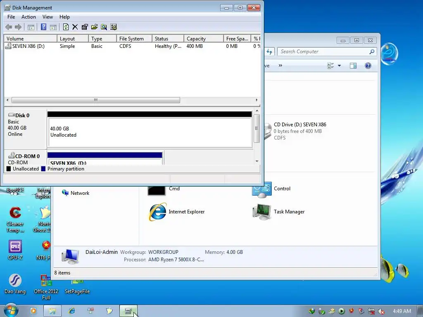Viewport: 423px width, 317px height.
Task: Click the CDFS file system cell
Action: (125, 46)
